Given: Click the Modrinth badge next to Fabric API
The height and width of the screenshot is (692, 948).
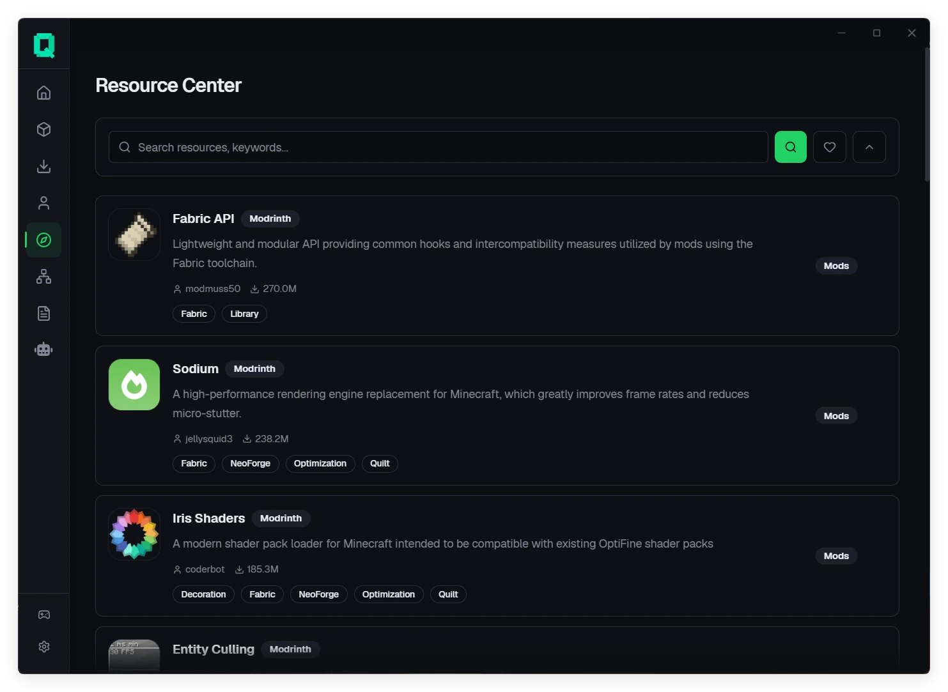Looking at the screenshot, I should coord(270,219).
